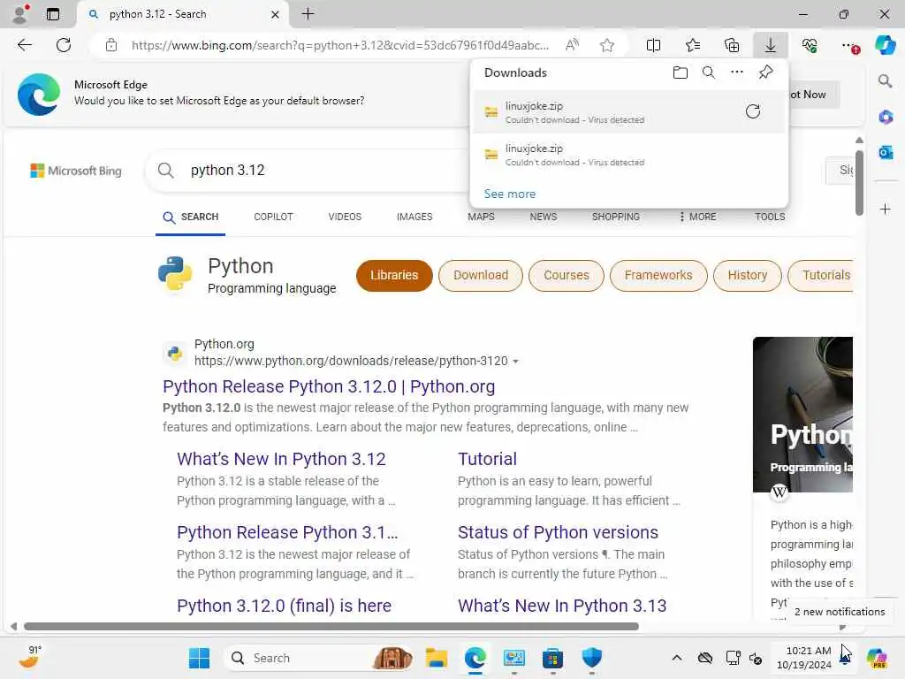Open the profile avatar menu
The height and width of the screenshot is (679, 905).
pos(20,14)
